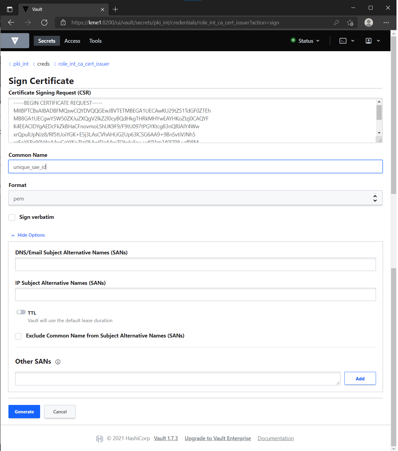This screenshot has width=398, height=451.
Task: Click the CSR textarea scroll up arrow
Action: tap(379, 101)
